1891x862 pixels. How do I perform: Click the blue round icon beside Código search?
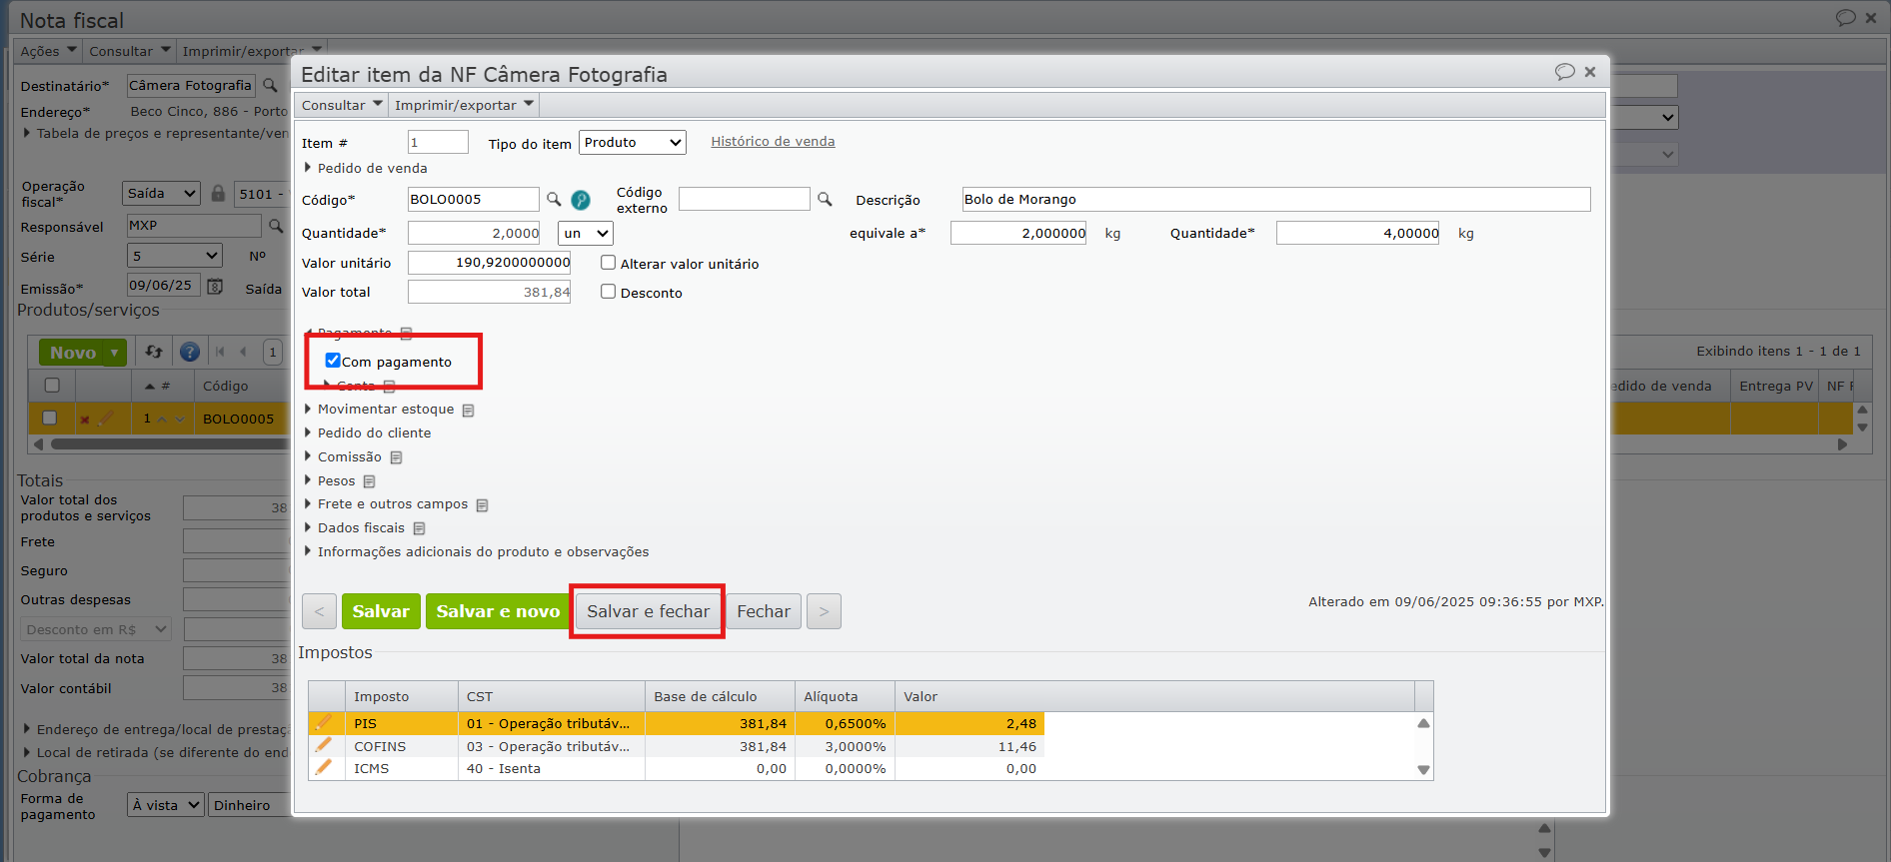click(x=581, y=200)
